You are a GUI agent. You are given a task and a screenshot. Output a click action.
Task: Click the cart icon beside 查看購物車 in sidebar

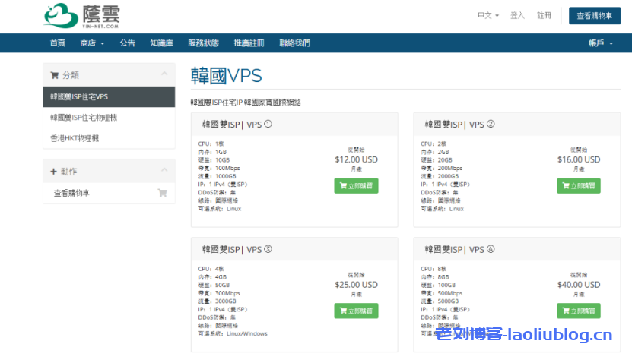point(162,193)
